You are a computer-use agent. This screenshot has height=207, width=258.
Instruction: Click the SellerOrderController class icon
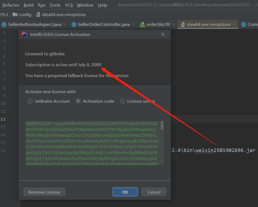tap(74, 25)
